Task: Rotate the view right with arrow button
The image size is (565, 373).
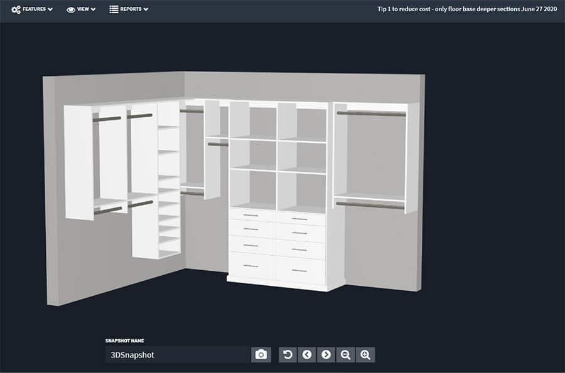Action: tap(326, 355)
